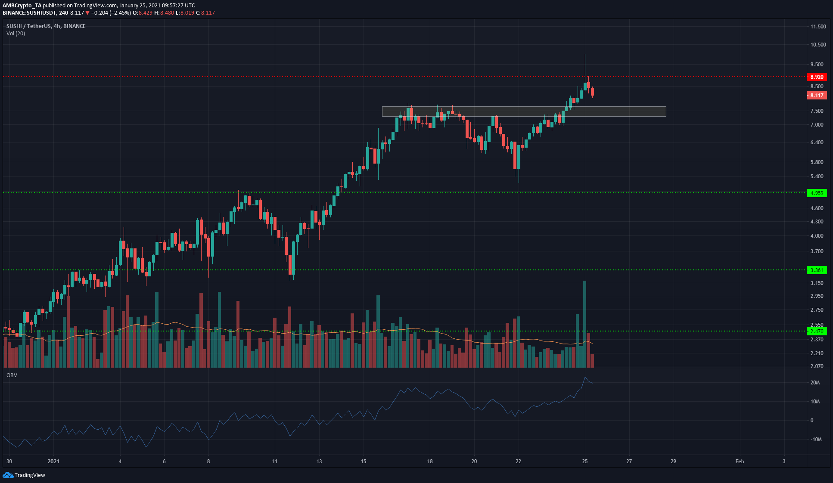Click the 15 date axis label

364,461
